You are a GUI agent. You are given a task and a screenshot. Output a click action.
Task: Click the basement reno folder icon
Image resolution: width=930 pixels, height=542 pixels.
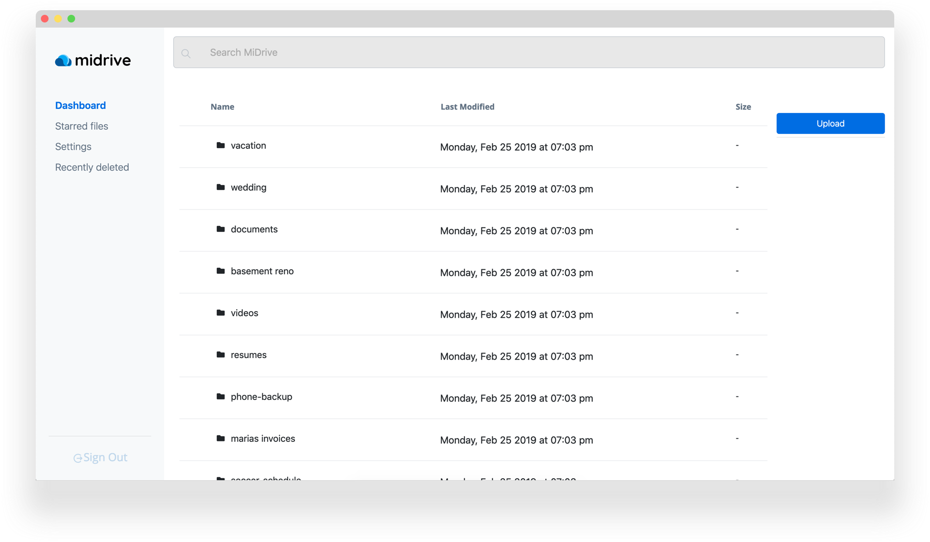coord(221,271)
